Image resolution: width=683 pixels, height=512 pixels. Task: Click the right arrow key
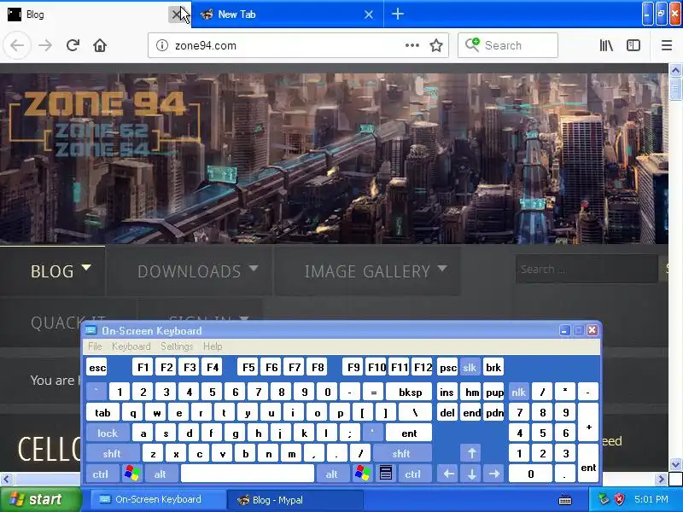pyautogui.click(x=494, y=474)
